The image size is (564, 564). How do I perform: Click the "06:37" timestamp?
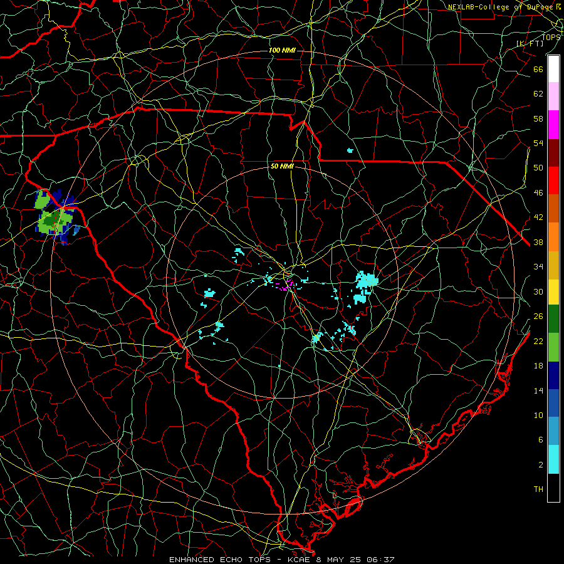click(380, 560)
